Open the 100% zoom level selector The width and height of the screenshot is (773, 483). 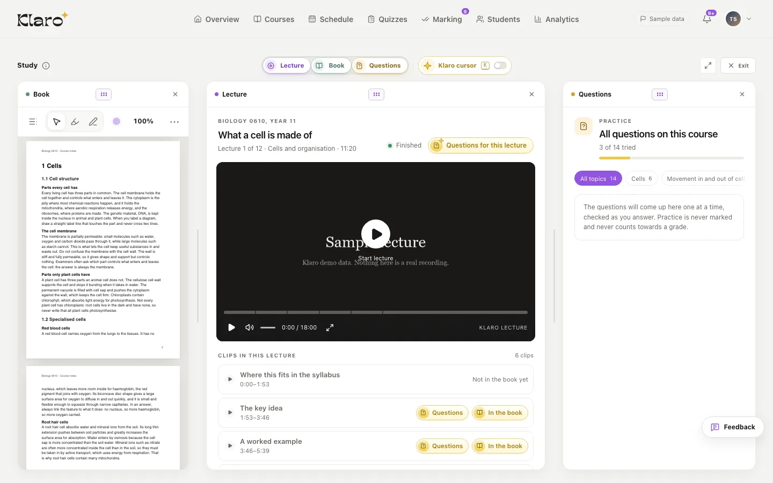click(143, 121)
